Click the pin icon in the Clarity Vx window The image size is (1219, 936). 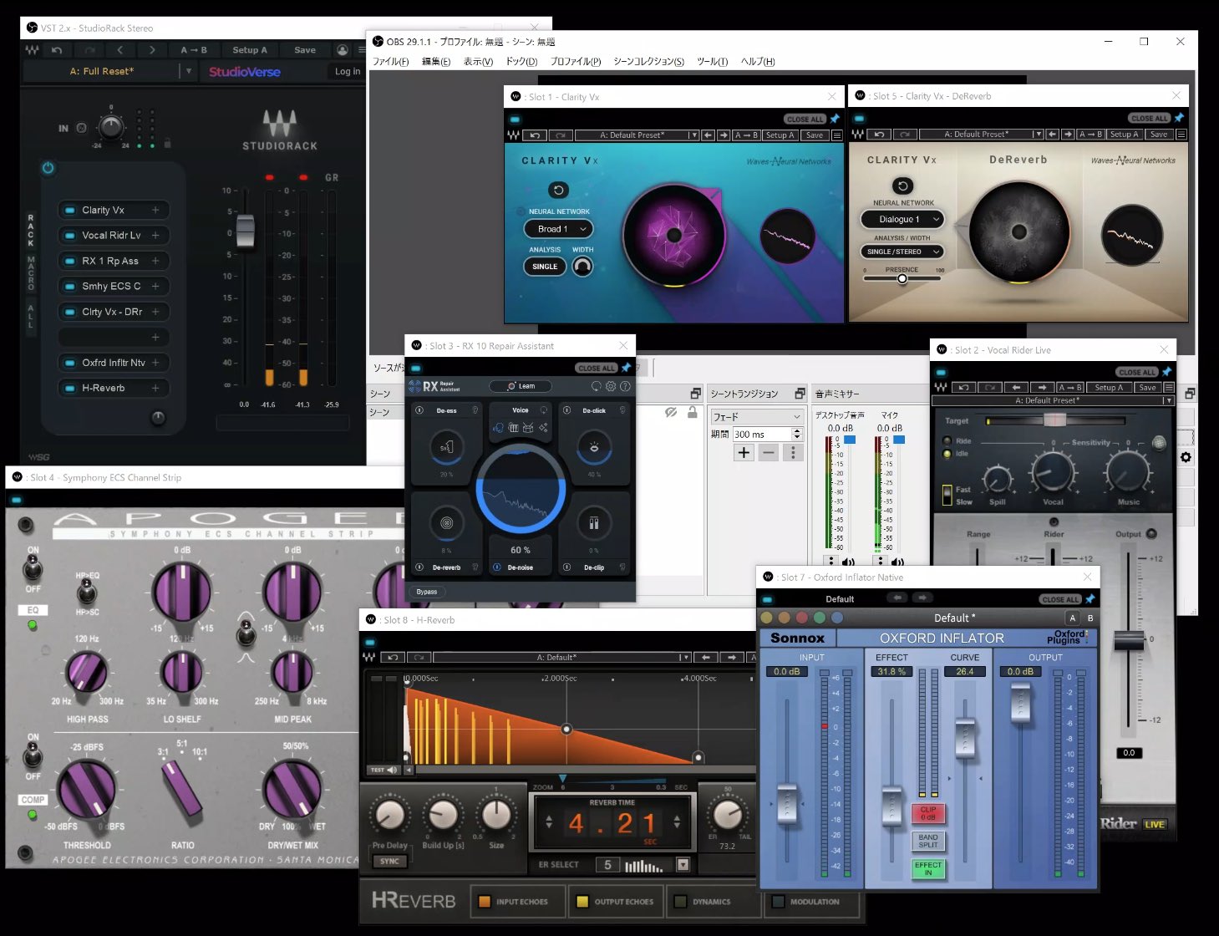[833, 120]
